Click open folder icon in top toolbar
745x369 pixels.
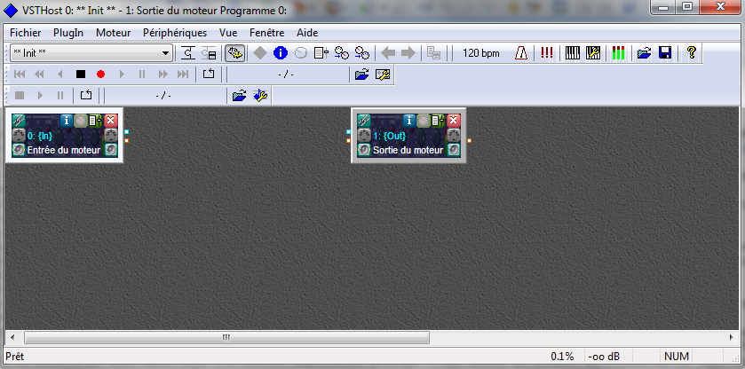click(644, 53)
